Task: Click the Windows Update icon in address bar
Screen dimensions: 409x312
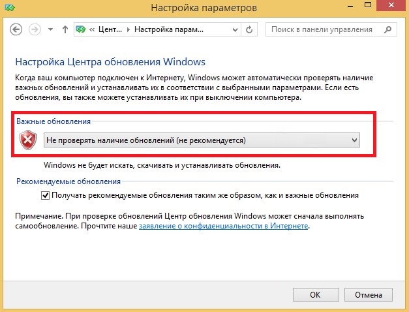Action: coord(81,29)
